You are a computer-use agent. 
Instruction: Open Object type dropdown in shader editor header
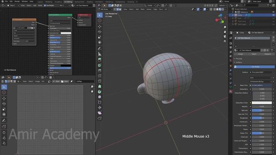click(13, 6)
